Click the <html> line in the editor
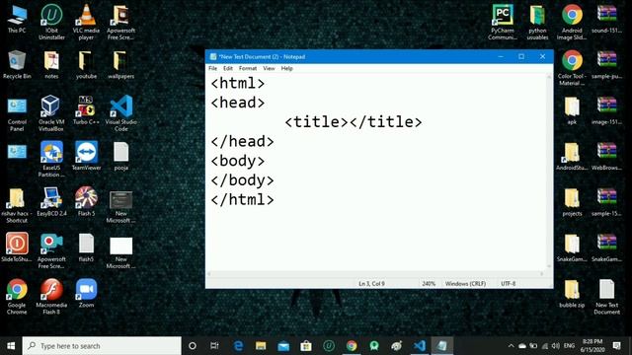The height and width of the screenshot is (355, 632). tap(238, 83)
